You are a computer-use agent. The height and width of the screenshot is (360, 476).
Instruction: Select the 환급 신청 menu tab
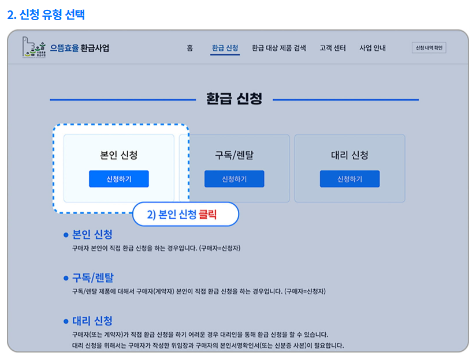click(x=225, y=48)
